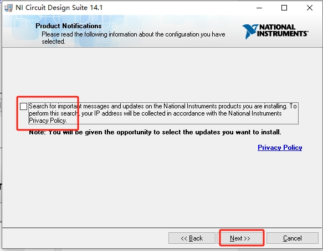The width and height of the screenshot is (323, 251).
Task: Click the National Instruments logo
Action: click(275, 32)
